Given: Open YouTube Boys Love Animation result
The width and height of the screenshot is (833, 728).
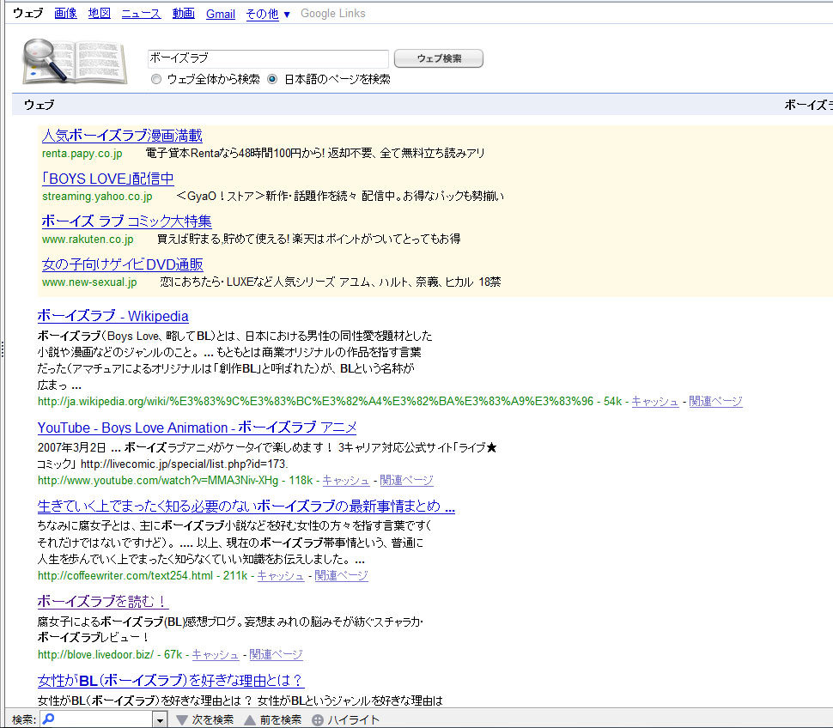Looking at the screenshot, I should [198, 428].
